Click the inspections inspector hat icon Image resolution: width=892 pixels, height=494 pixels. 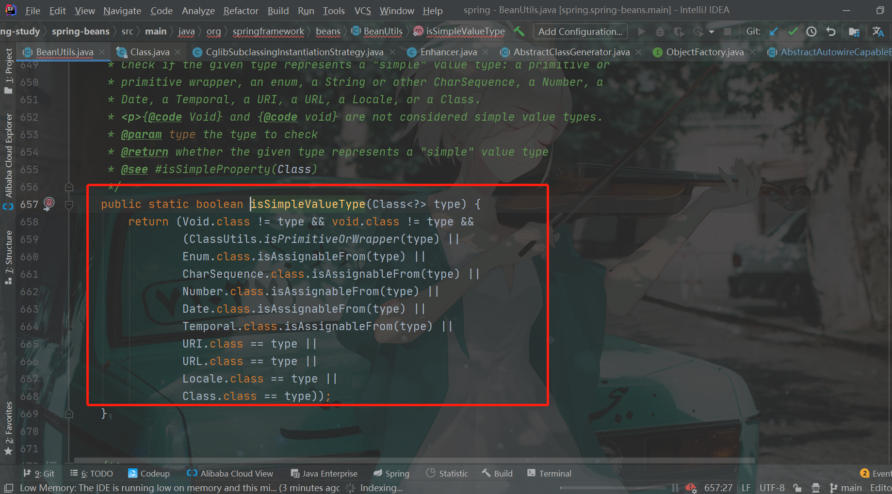(816, 488)
